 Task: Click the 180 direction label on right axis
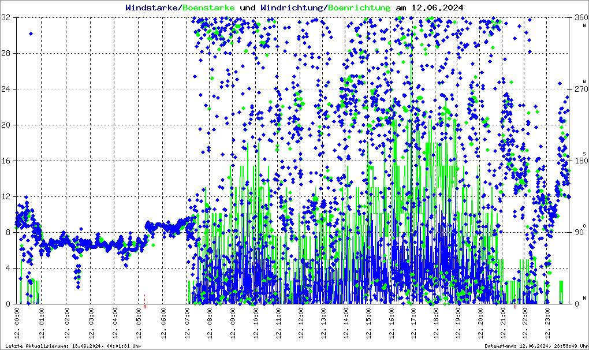click(x=577, y=161)
